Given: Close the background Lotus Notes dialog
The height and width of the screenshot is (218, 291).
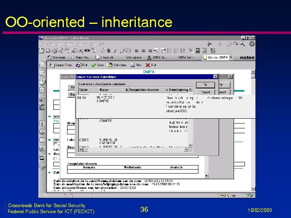Looking at the screenshot, I should coord(230,77).
